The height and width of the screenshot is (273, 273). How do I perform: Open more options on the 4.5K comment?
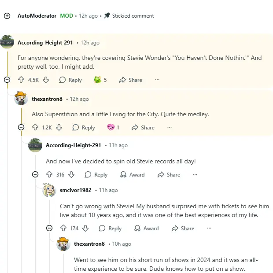pos(157,80)
